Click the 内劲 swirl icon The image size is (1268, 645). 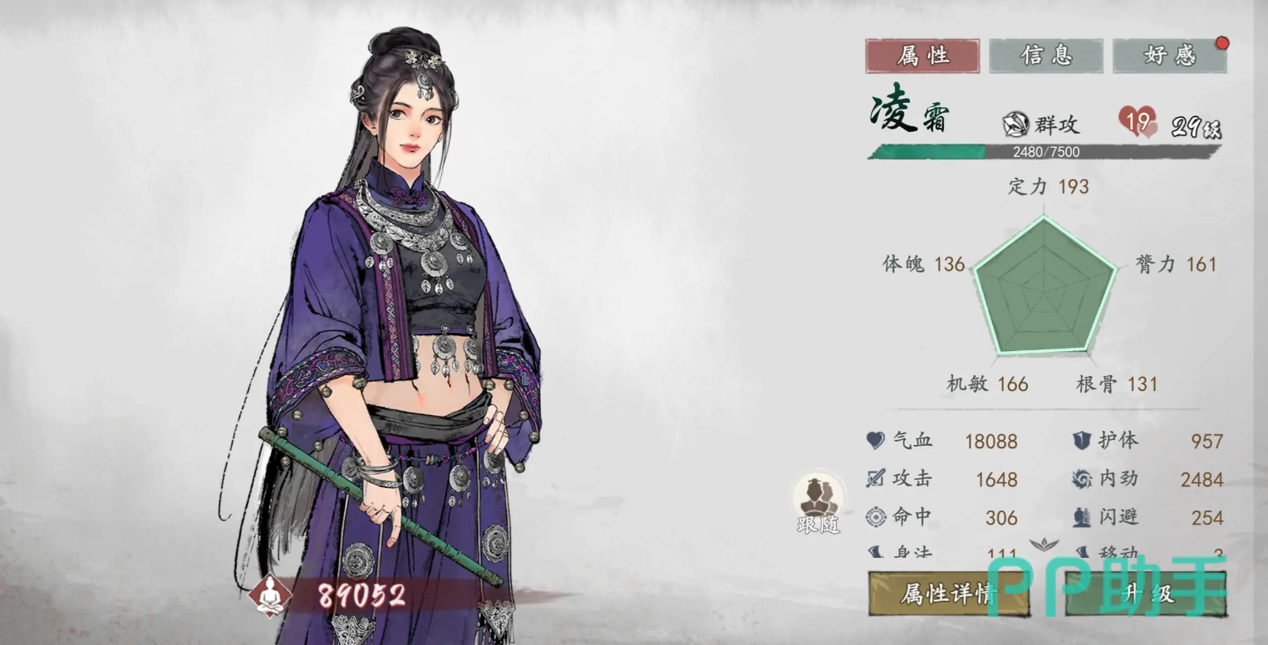click(x=1081, y=479)
